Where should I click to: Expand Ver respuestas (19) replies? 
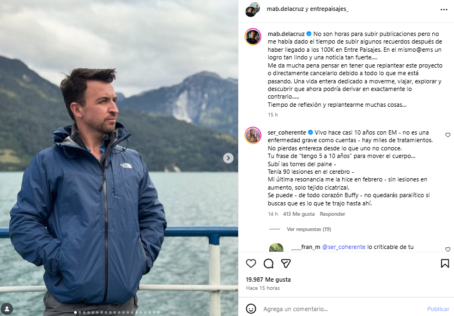coord(308,229)
